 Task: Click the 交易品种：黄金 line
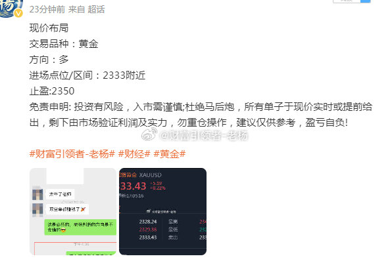coord(64,44)
